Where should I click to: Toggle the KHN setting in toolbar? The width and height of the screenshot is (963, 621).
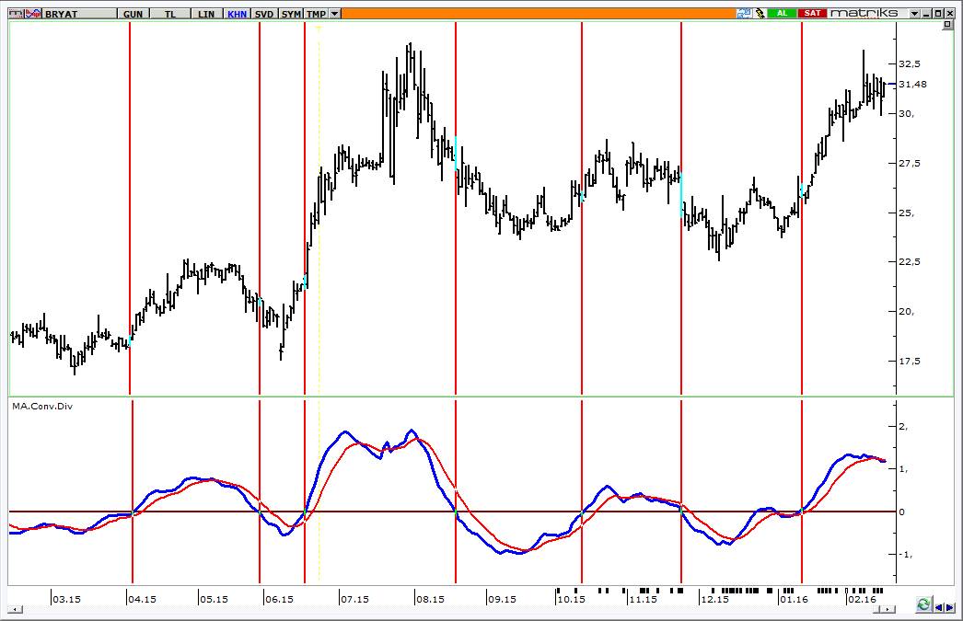point(237,14)
